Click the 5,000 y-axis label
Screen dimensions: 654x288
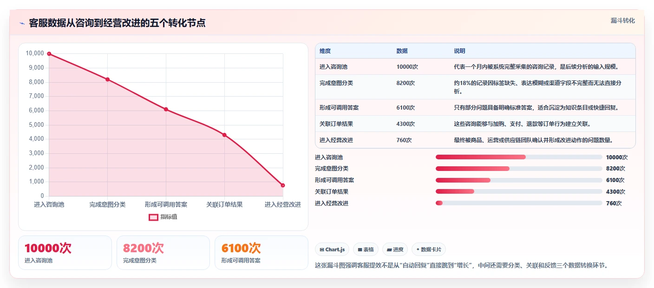[36, 125]
